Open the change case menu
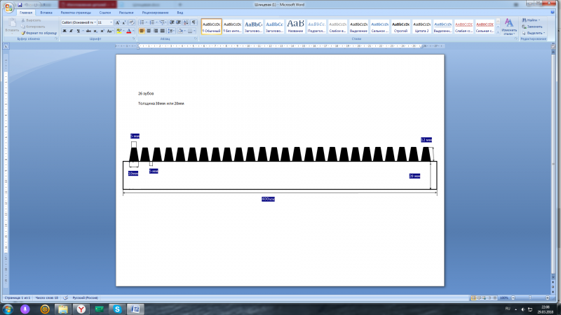 [x=110, y=31]
